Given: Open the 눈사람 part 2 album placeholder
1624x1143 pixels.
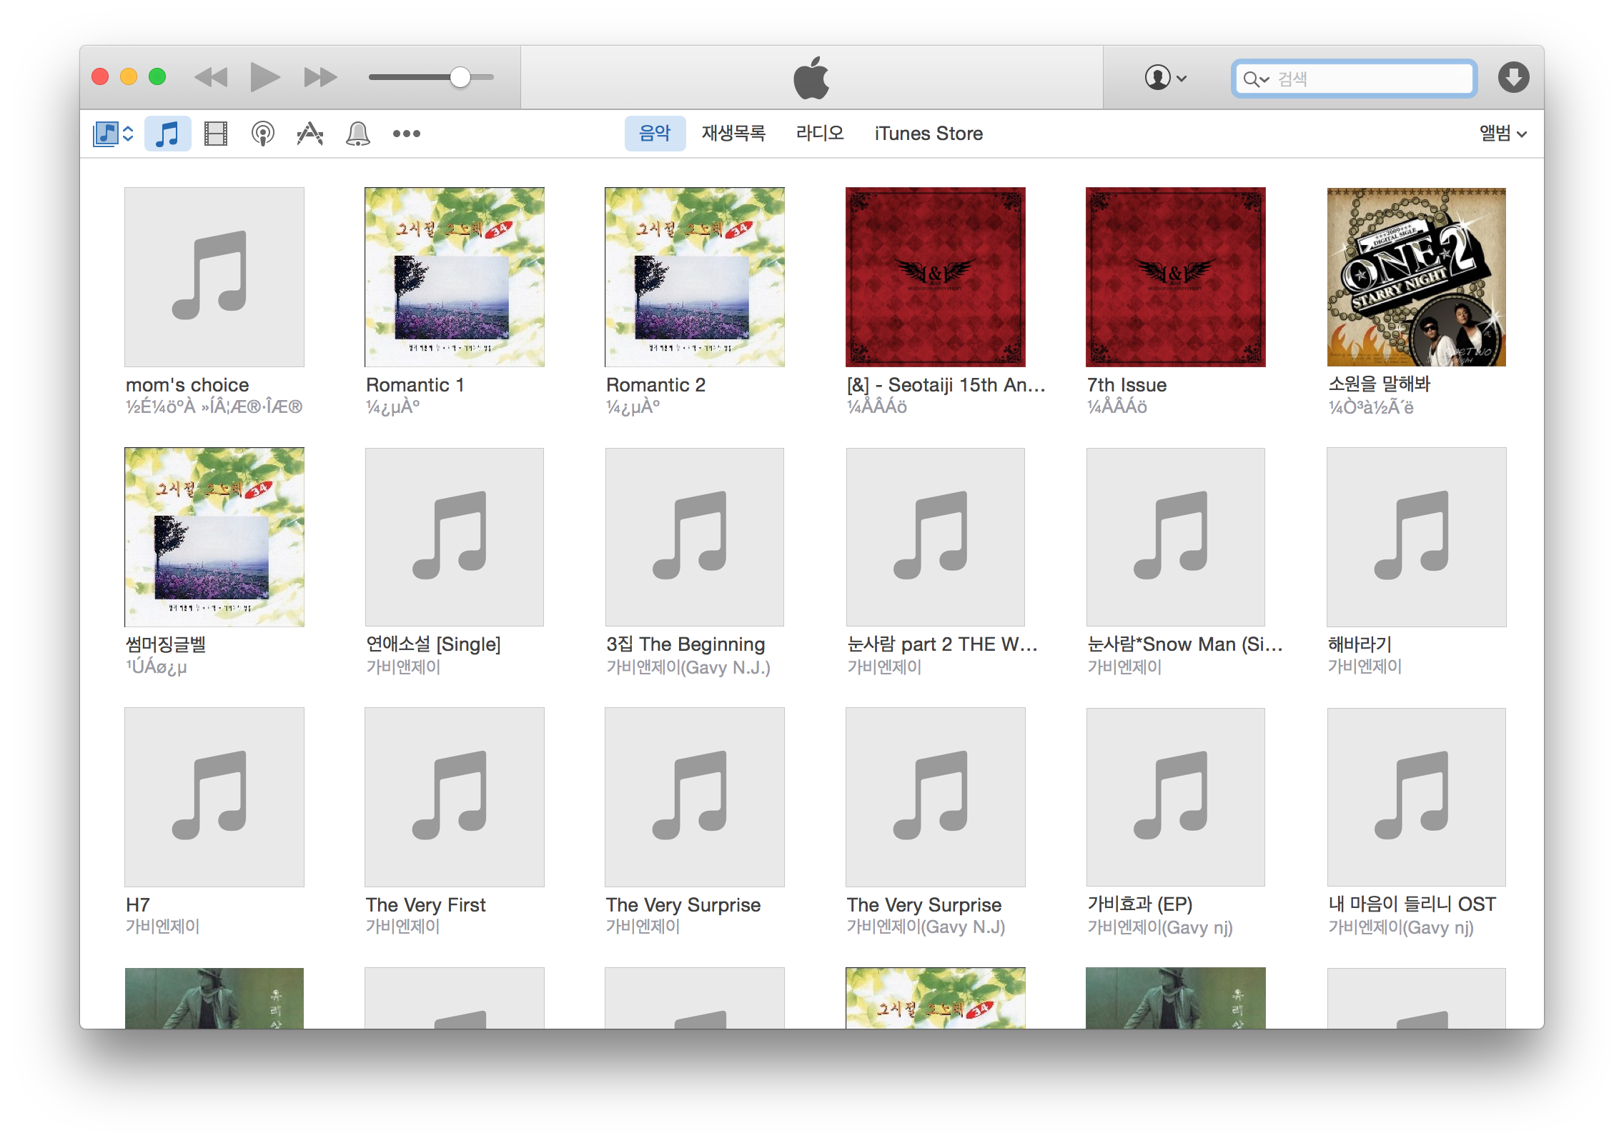Looking at the screenshot, I should 936,537.
